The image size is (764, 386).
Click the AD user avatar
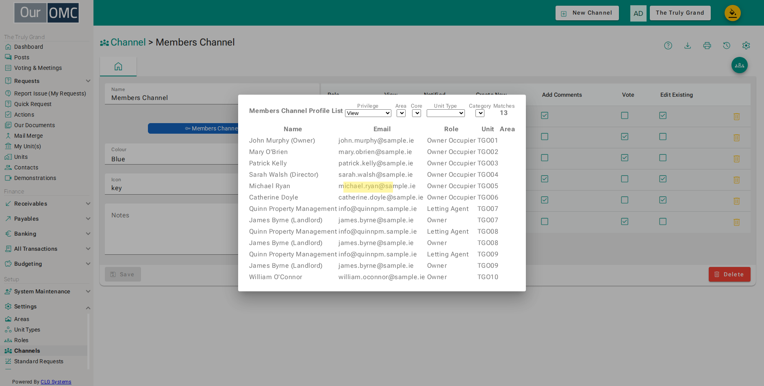point(638,13)
